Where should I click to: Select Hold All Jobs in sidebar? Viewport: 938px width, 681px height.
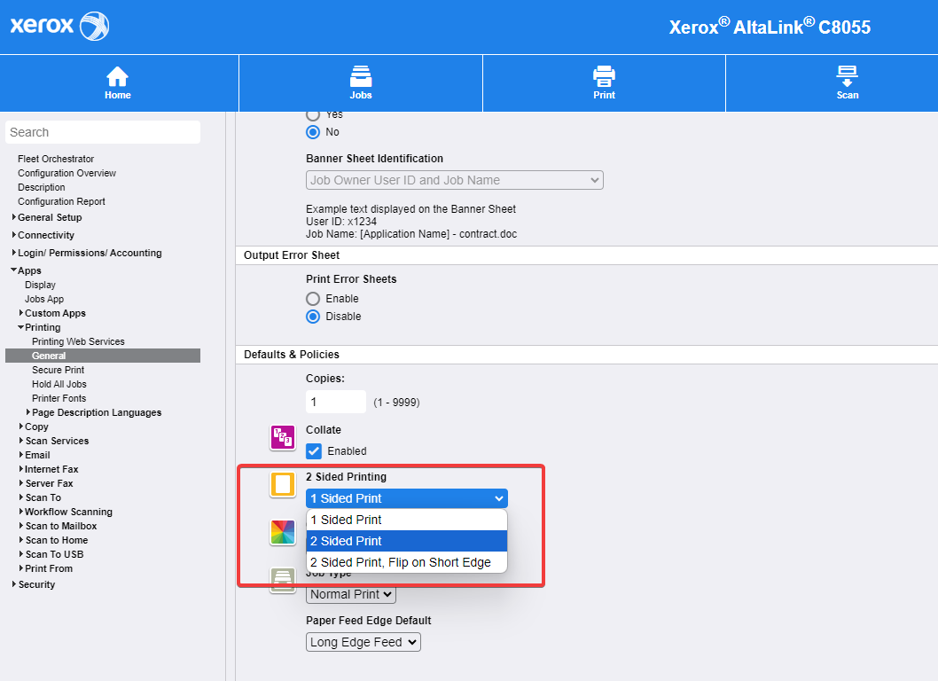click(x=59, y=384)
